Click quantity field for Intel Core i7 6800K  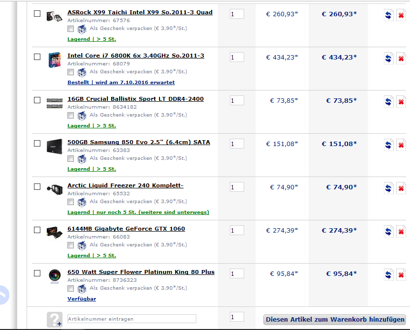(237, 57)
